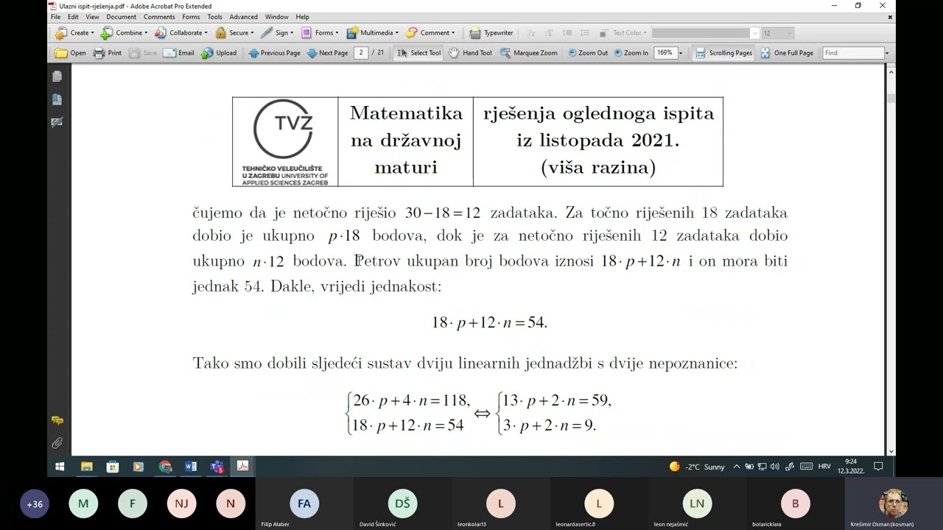Open the zoom percentage dropdown arrow

tap(680, 53)
